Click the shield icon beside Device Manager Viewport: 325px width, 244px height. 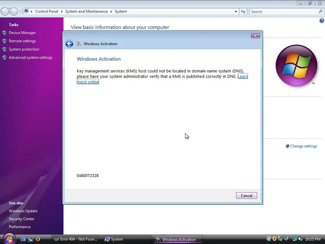coord(4,33)
